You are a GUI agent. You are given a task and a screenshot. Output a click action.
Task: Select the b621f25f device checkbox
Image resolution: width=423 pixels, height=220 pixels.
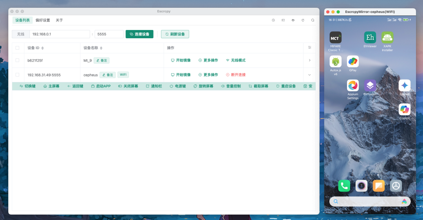click(17, 60)
